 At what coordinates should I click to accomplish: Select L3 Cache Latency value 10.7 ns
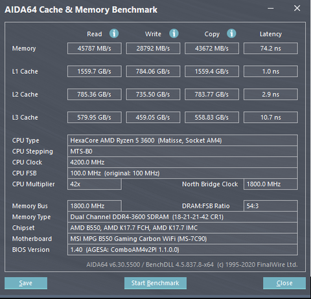(271, 117)
